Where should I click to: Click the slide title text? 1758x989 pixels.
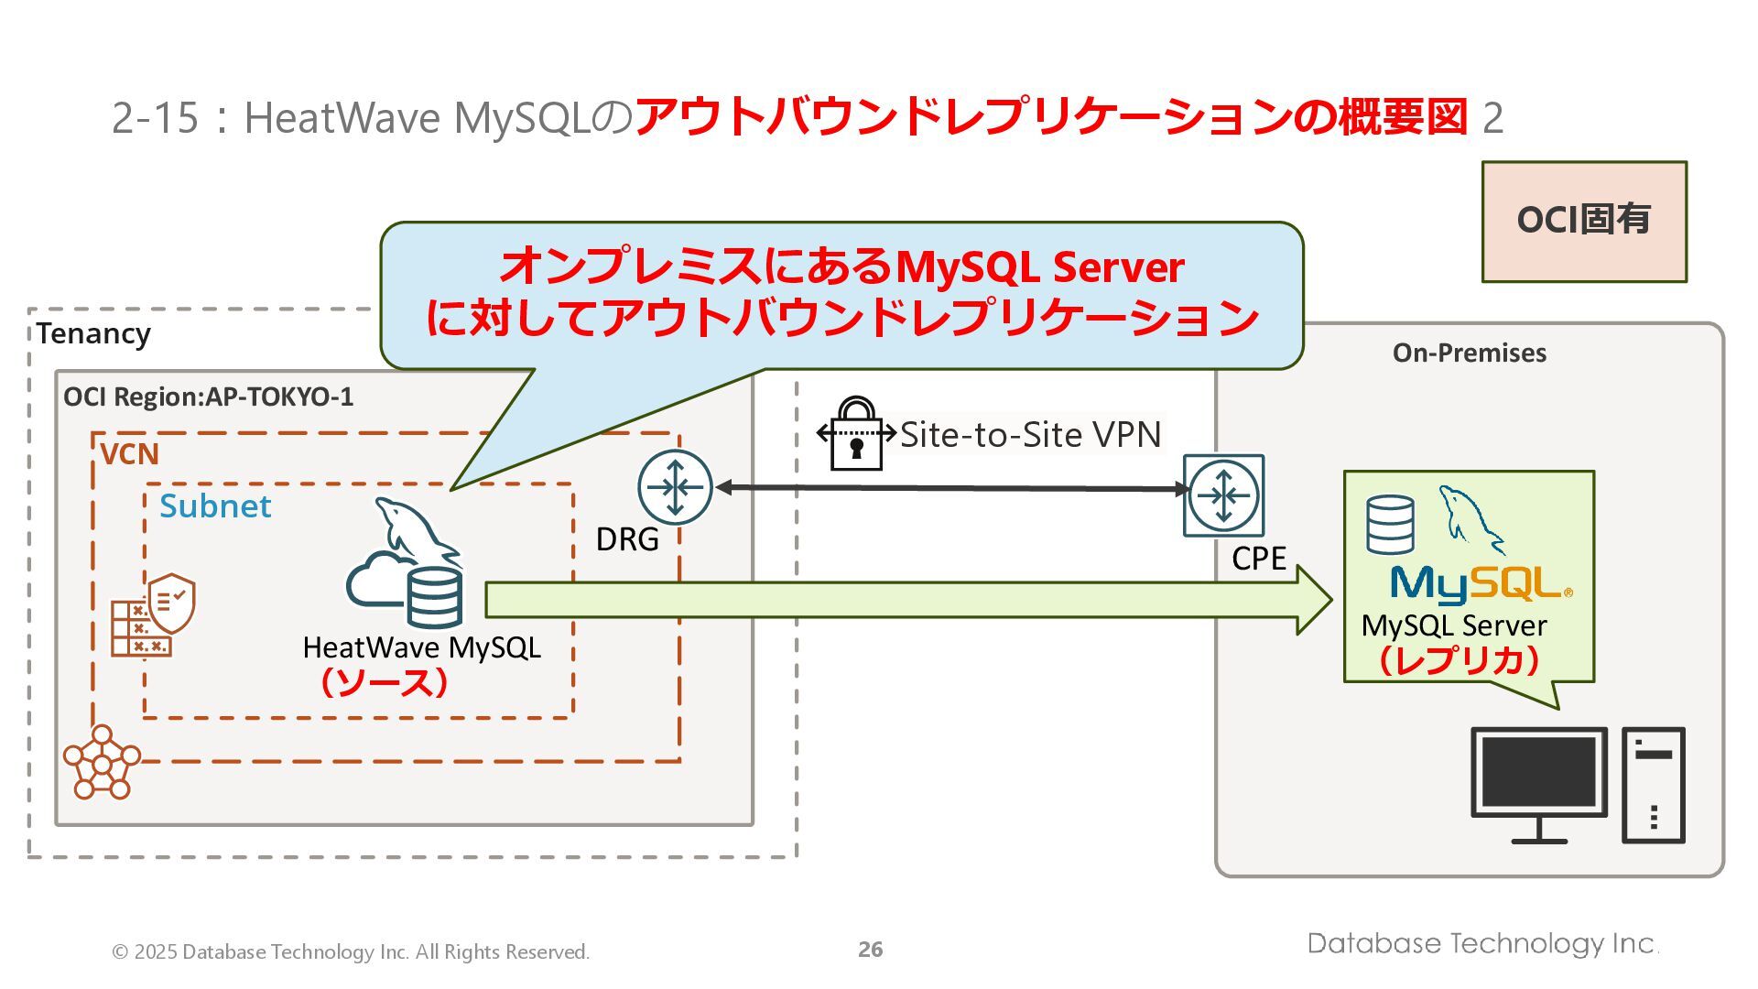tap(807, 117)
